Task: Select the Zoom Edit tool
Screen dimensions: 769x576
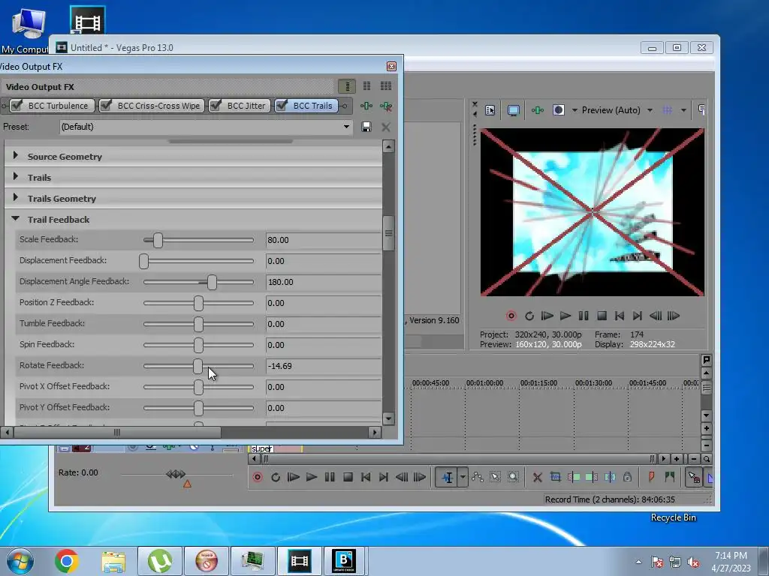Action: click(513, 477)
